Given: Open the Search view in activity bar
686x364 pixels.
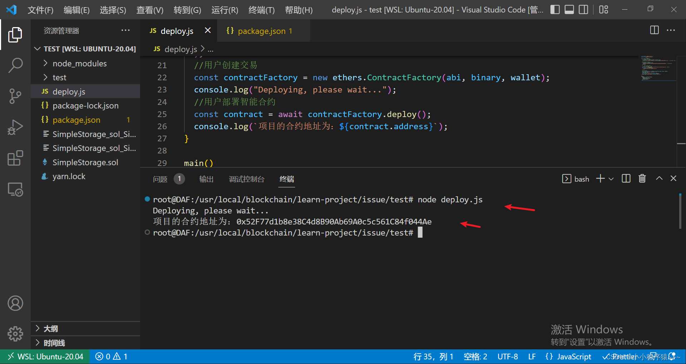Looking at the screenshot, I should pyautogui.click(x=15, y=66).
